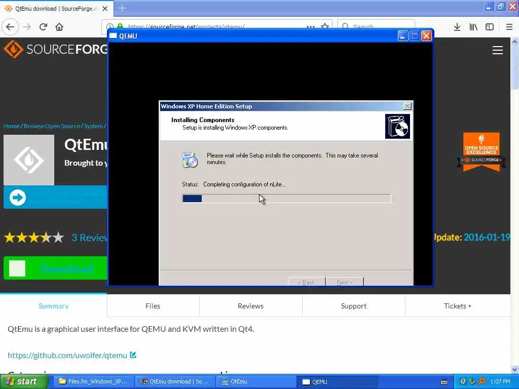Image resolution: width=519 pixels, height=389 pixels.
Task: Click the system clock 1:07 PM
Action: tap(500, 381)
